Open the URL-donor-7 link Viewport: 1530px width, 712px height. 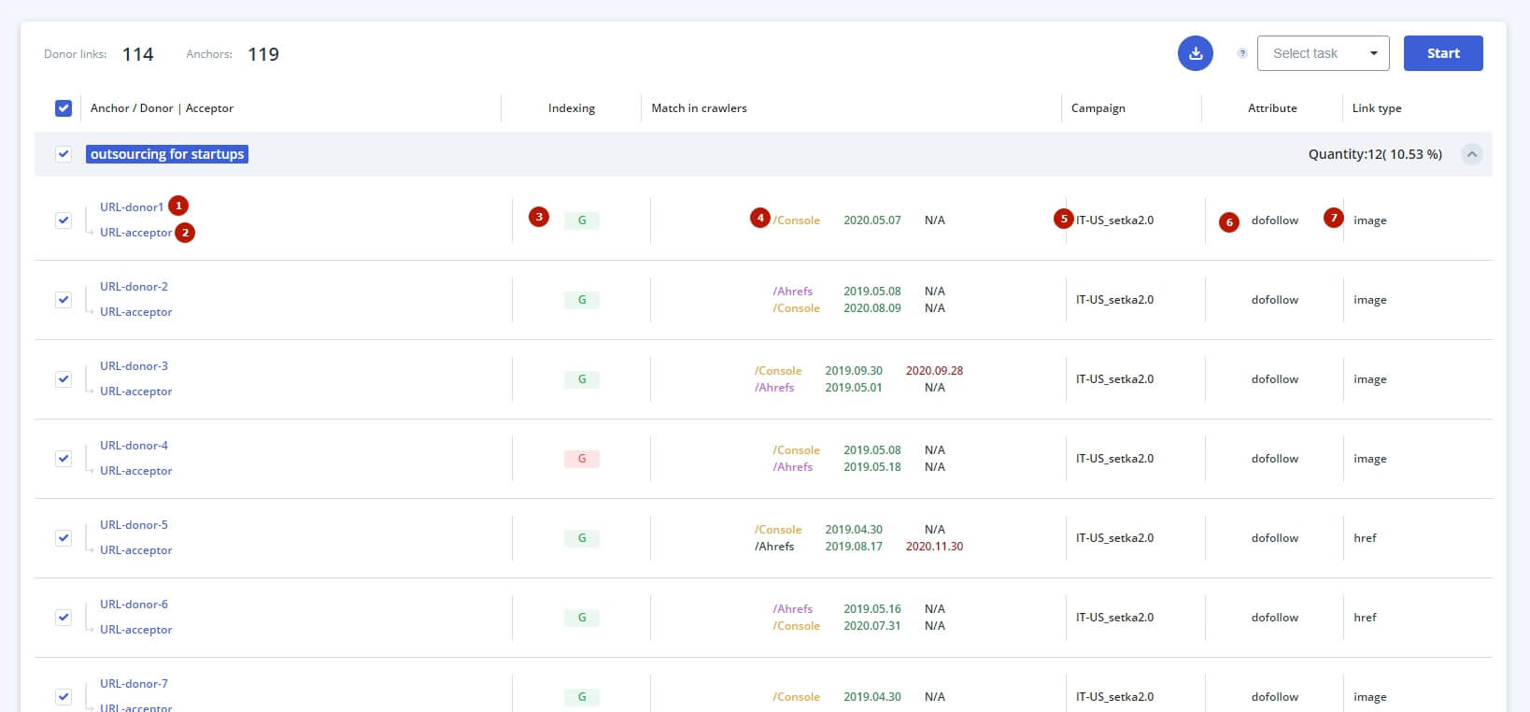click(x=134, y=684)
